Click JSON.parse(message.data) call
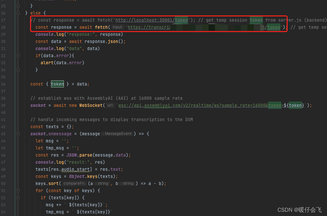This screenshot has height=216, width=327. [98, 155]
